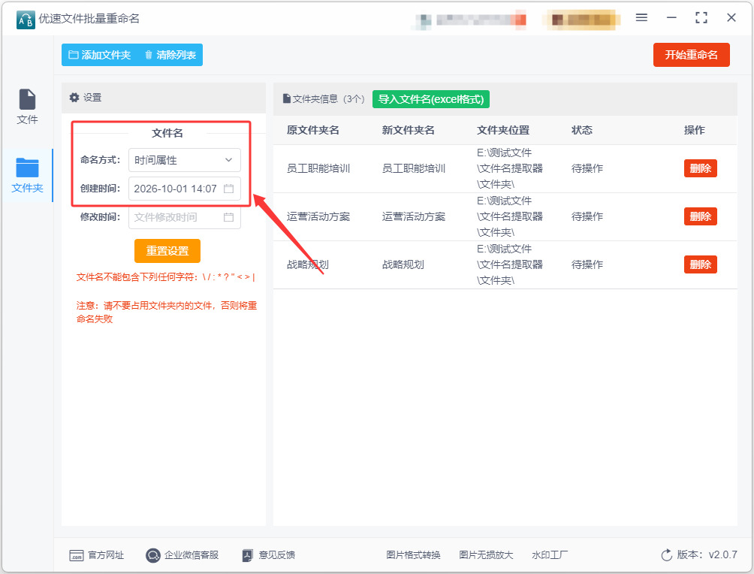Open the 修改时间 calendar icon
Image resolution: width=754 pixels, height=574 pixels.
[229, 217]
